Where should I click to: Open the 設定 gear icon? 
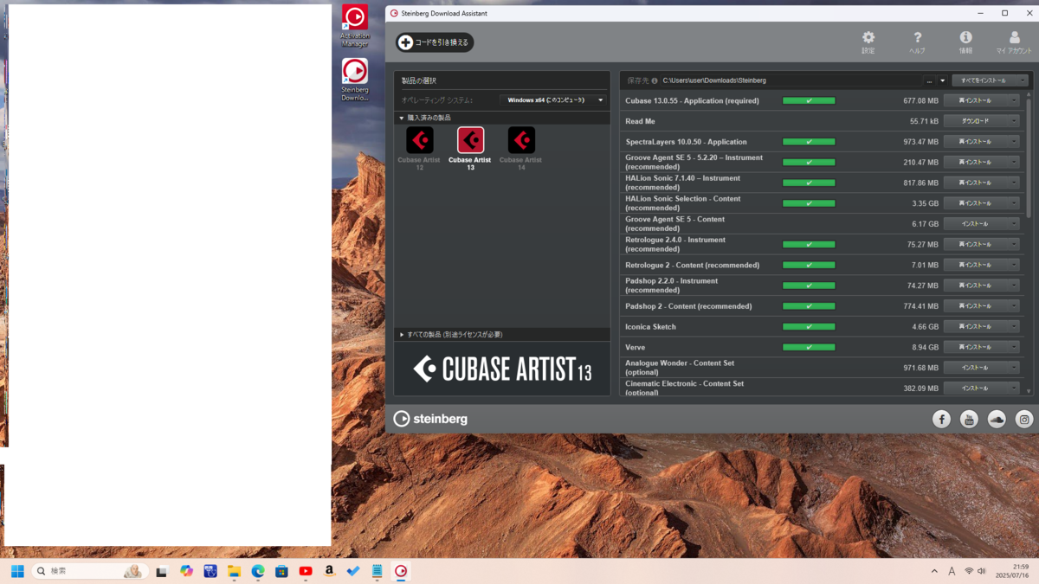click(x=868, y=37)
